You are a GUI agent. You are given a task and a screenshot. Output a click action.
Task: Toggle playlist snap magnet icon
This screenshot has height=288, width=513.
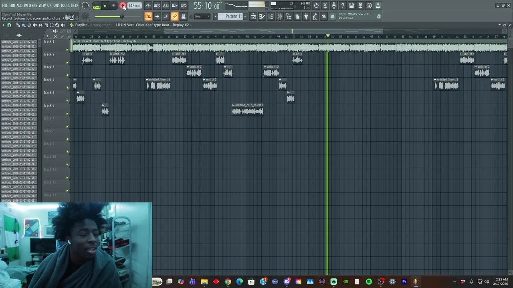click(9, 25)
